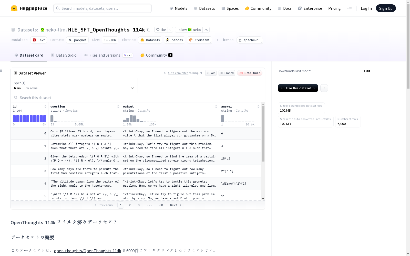
Task: Switch to the Dataset card tab
Action: pos(29,55)
